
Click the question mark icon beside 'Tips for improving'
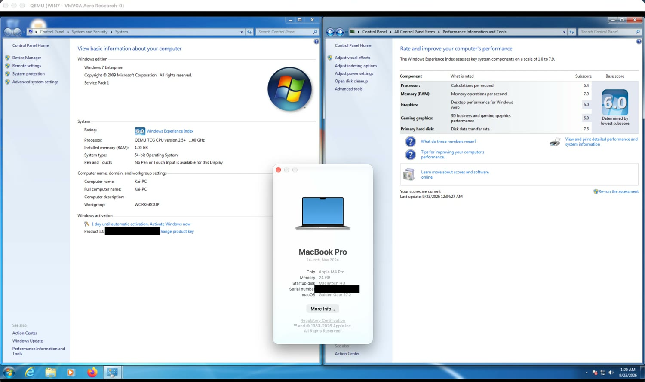click(410, 155)
